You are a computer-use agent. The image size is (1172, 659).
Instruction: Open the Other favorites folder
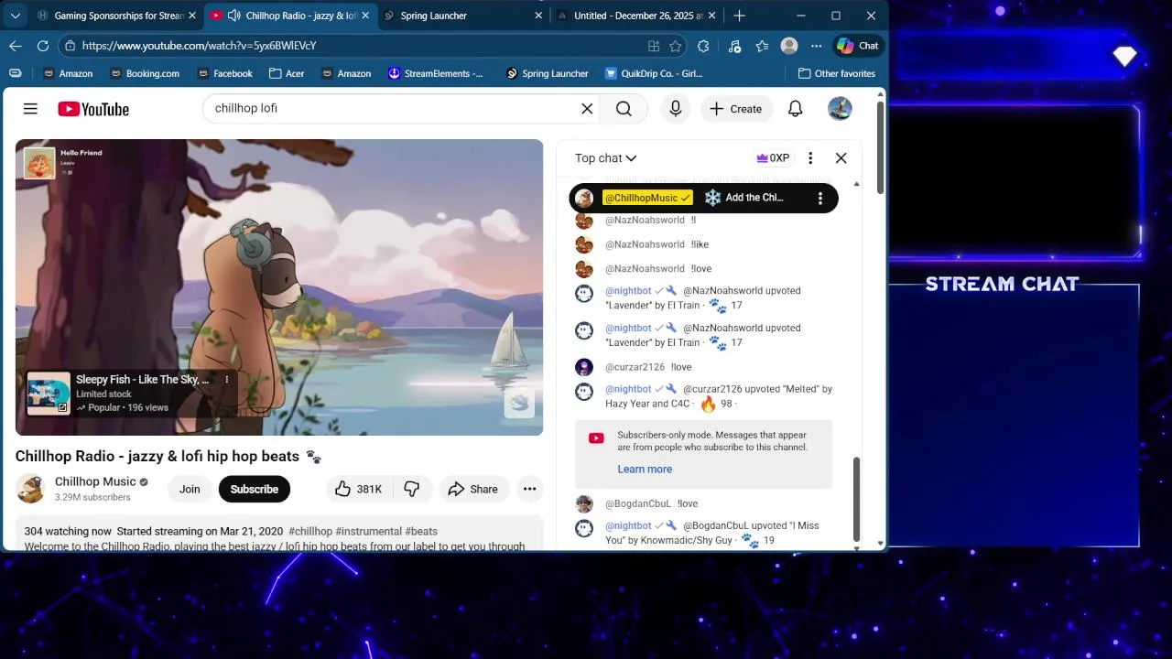pos(837,73)
